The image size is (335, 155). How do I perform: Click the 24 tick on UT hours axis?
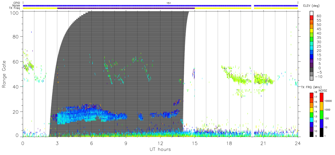click(x=298, y=143)
